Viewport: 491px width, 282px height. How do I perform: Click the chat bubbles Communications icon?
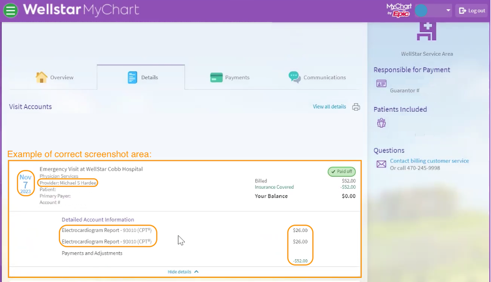tap(294, 77)
